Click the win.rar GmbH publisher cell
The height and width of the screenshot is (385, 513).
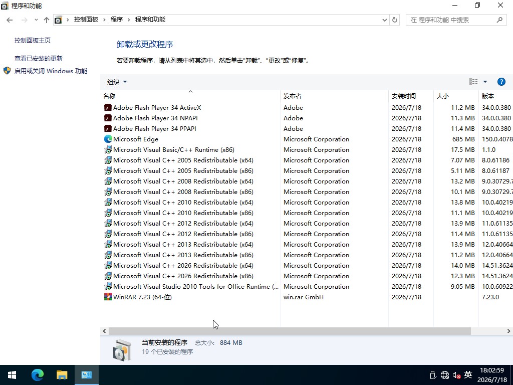point(303,297)
